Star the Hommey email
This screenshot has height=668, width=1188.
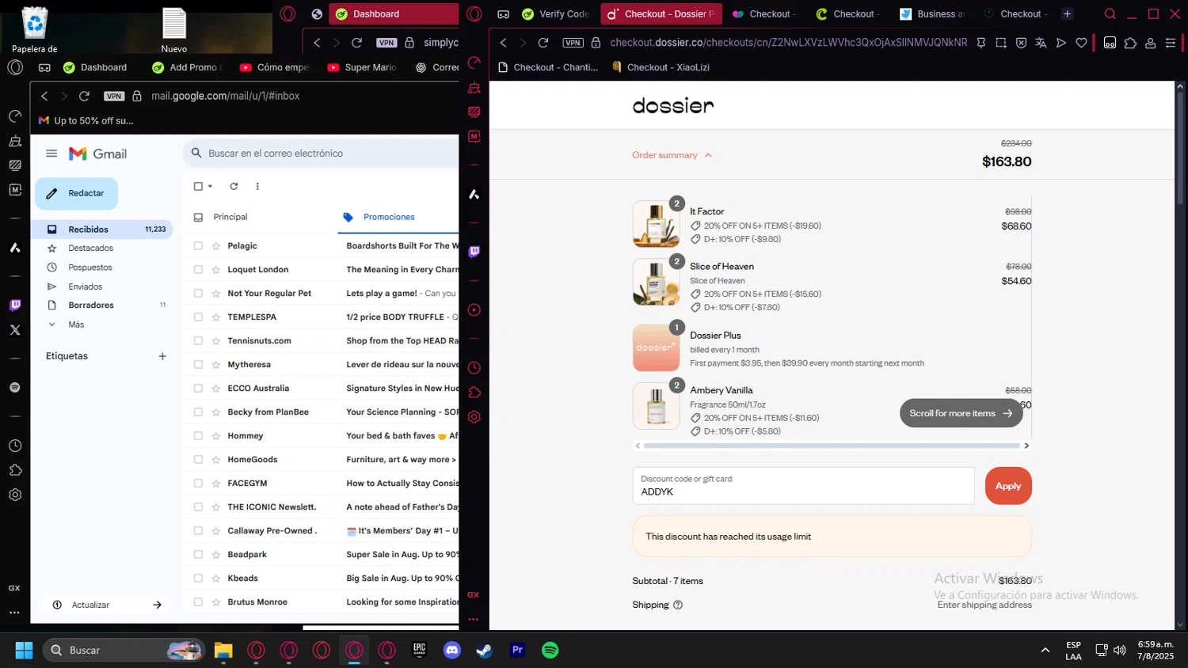tap(215, 436)
